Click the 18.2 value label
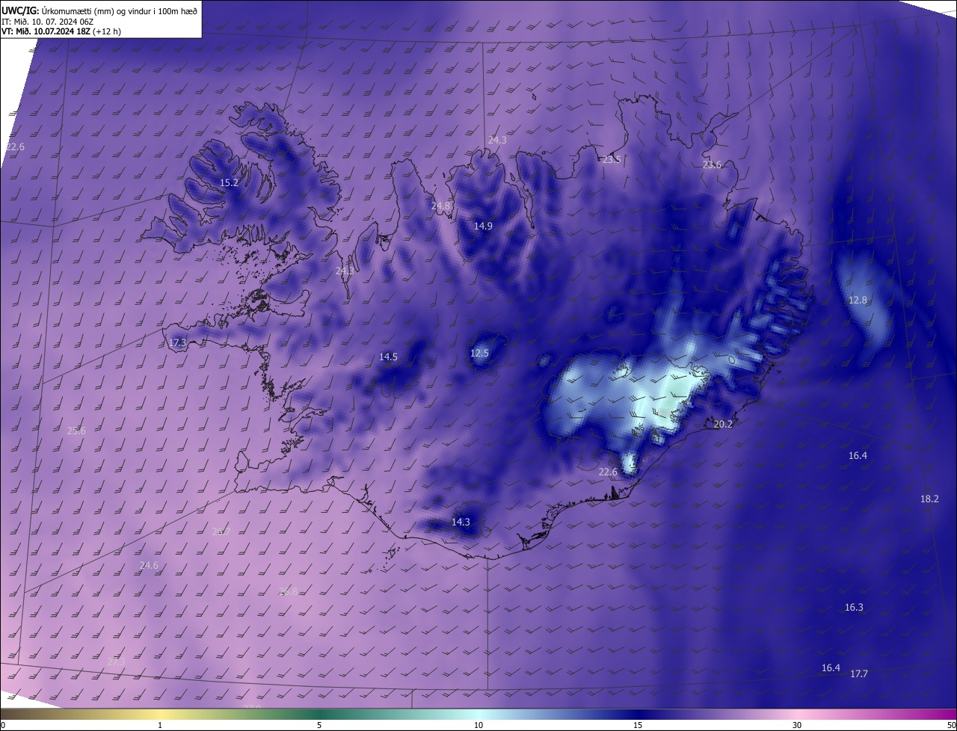The image size is (957, 731). pos(929,499)
